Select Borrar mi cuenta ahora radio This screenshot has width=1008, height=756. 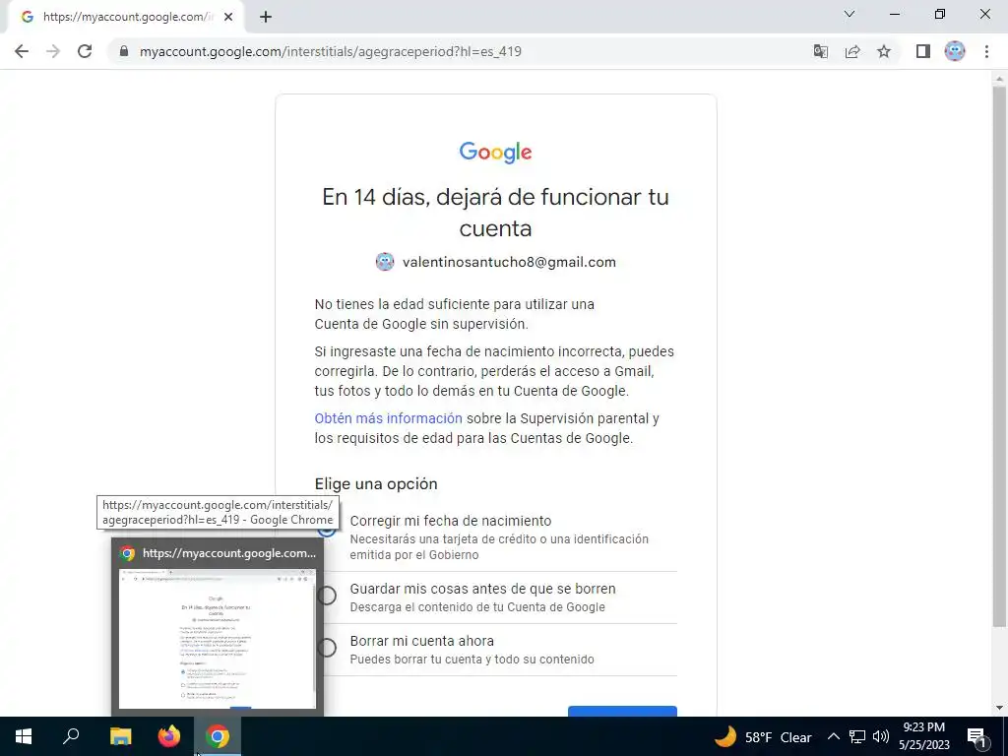click(327, 648)
